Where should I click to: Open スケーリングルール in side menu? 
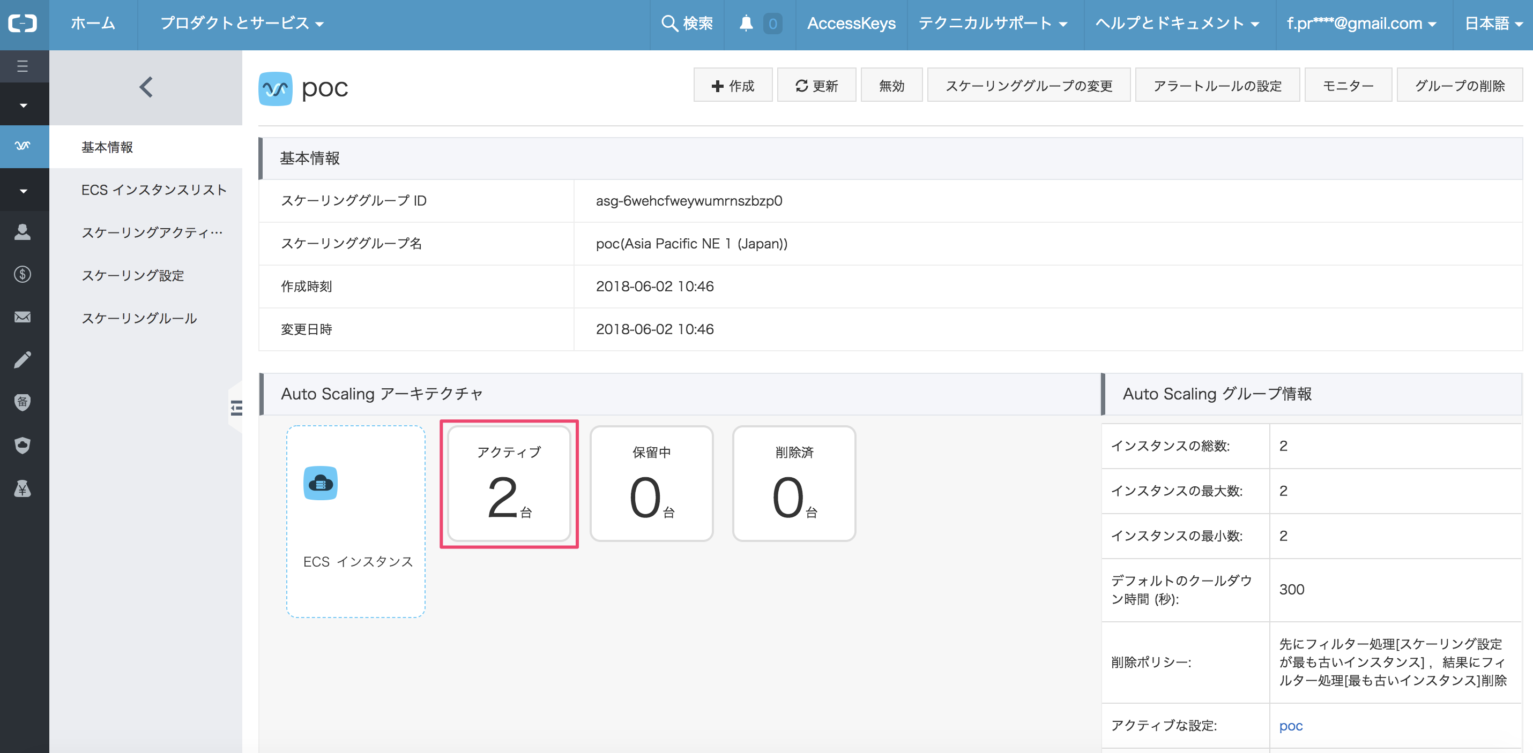139,318
